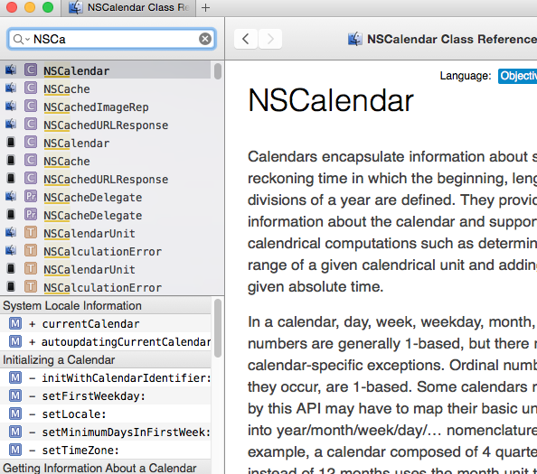Click method icon beside setLocale:
Image resolution: width=537 pixels, height=474 pixels.
tap(15, 414)
